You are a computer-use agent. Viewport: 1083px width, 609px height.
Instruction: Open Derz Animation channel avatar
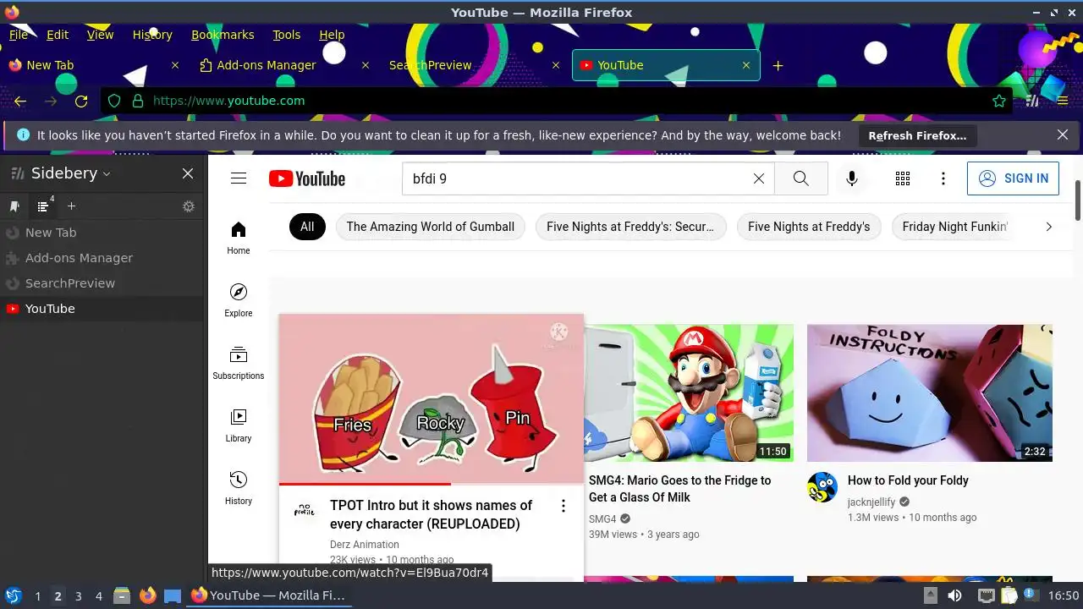305,510
